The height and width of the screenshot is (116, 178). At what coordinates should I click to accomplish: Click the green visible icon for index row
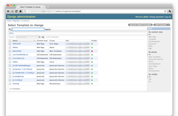[92, 62]
